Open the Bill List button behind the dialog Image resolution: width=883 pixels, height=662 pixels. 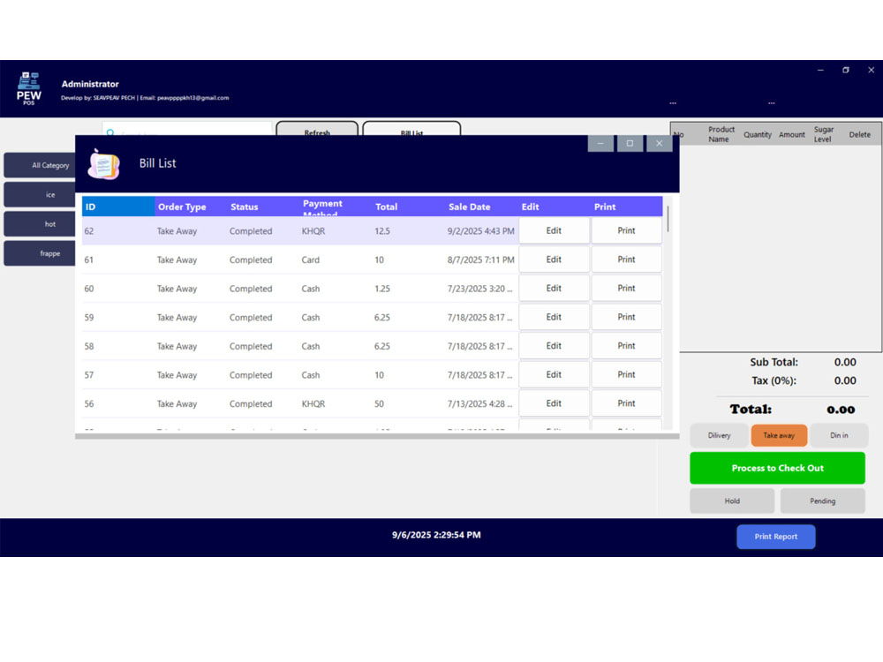(411, 129)
